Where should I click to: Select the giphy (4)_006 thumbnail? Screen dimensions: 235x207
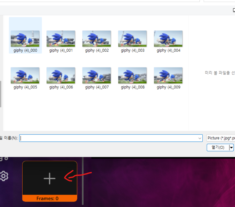click(x=61, y=75)
